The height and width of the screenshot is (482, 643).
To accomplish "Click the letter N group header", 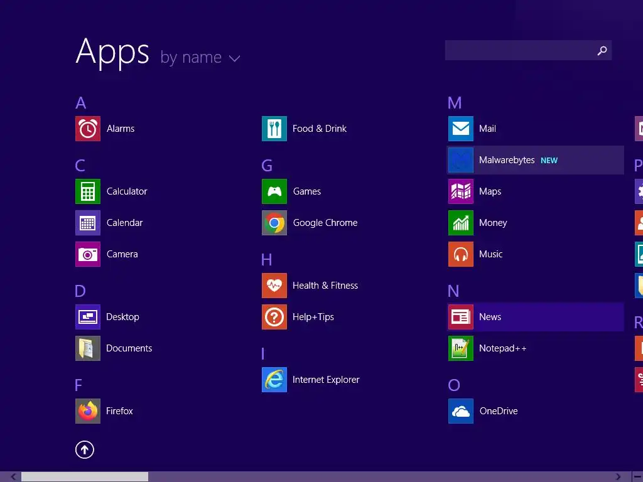I will coord(453,291).
